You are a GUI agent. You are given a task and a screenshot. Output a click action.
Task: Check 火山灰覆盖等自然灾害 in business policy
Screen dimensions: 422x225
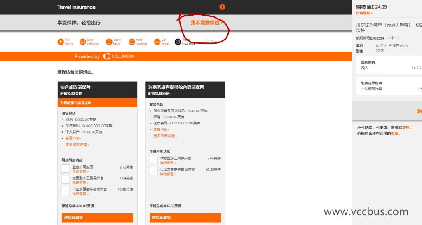153,171
